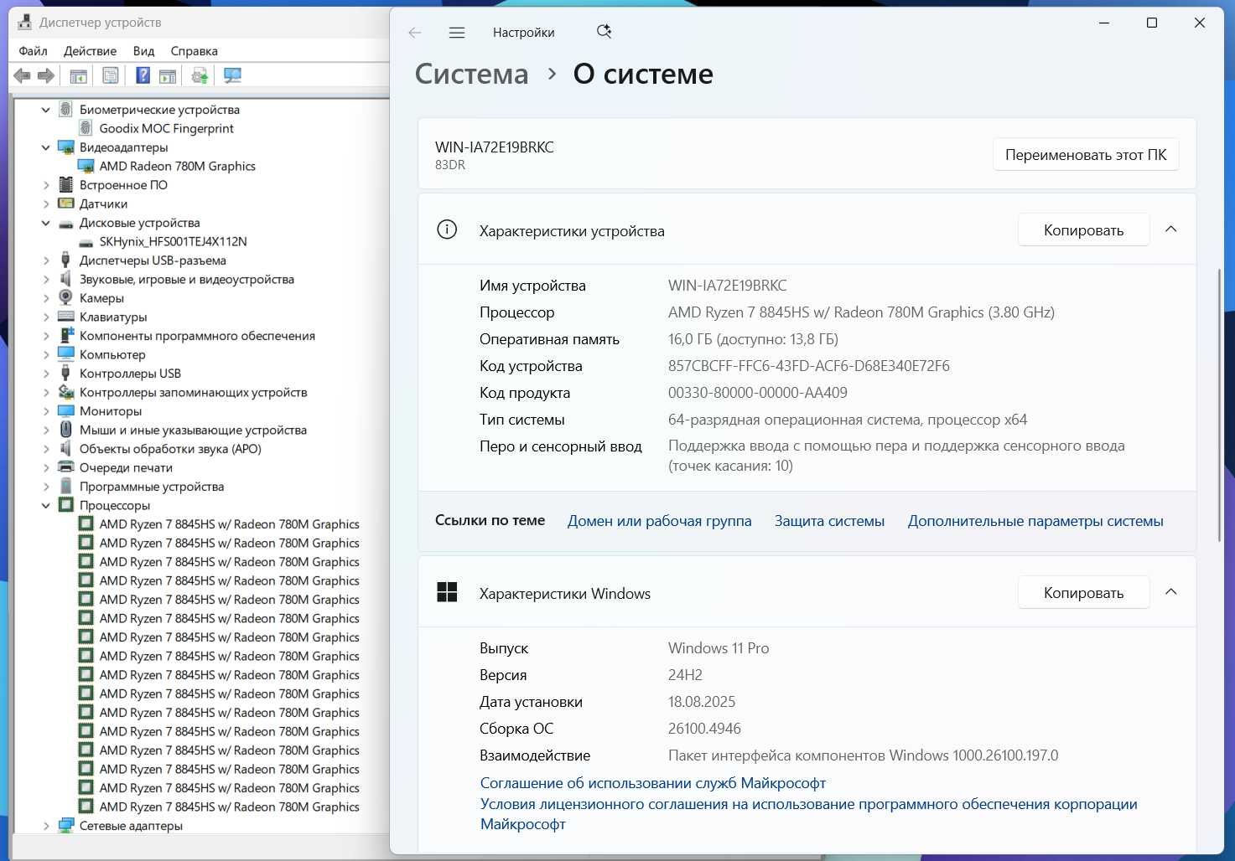Expand the Встроенное ПО tree node
1235x861 pixels.
46,185
